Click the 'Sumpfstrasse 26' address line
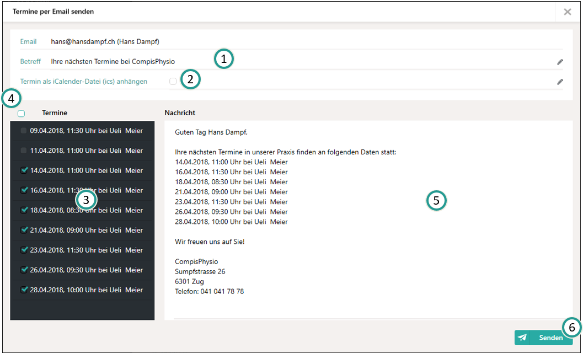 click(200, 271)
